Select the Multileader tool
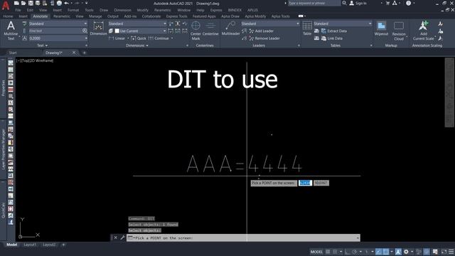This screenshot has height=256, width=455. 230,28
